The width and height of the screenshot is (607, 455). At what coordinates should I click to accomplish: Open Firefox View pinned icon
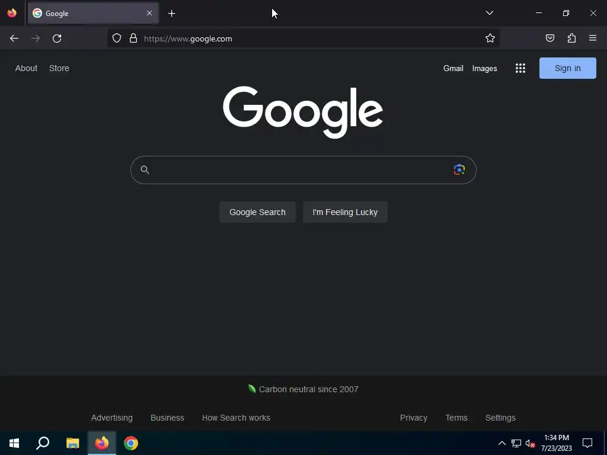click(x=12, y=13)
